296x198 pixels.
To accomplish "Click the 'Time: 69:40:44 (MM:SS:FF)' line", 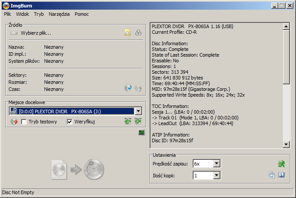I will pos(181,83).
